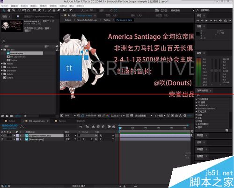Click Output breadcrumb in viewer
Viewport: 234px width, 188px height.
[68, 20]
